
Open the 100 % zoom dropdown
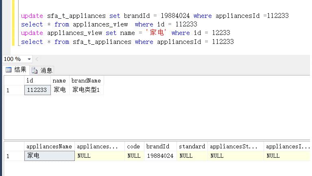point(29,59)
